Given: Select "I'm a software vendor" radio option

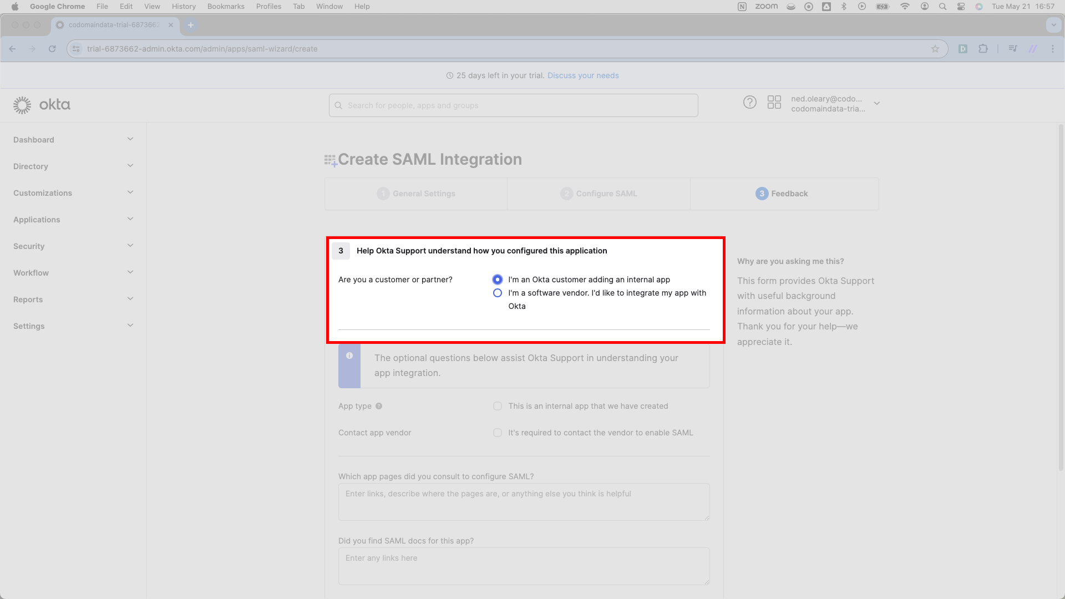Looking at the screenshot, I should coord(498,293).
